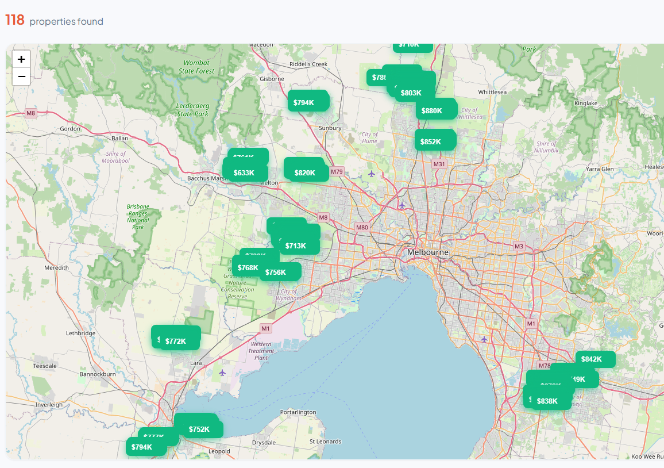Select the $838K property marker

click(x=551, y=401)
